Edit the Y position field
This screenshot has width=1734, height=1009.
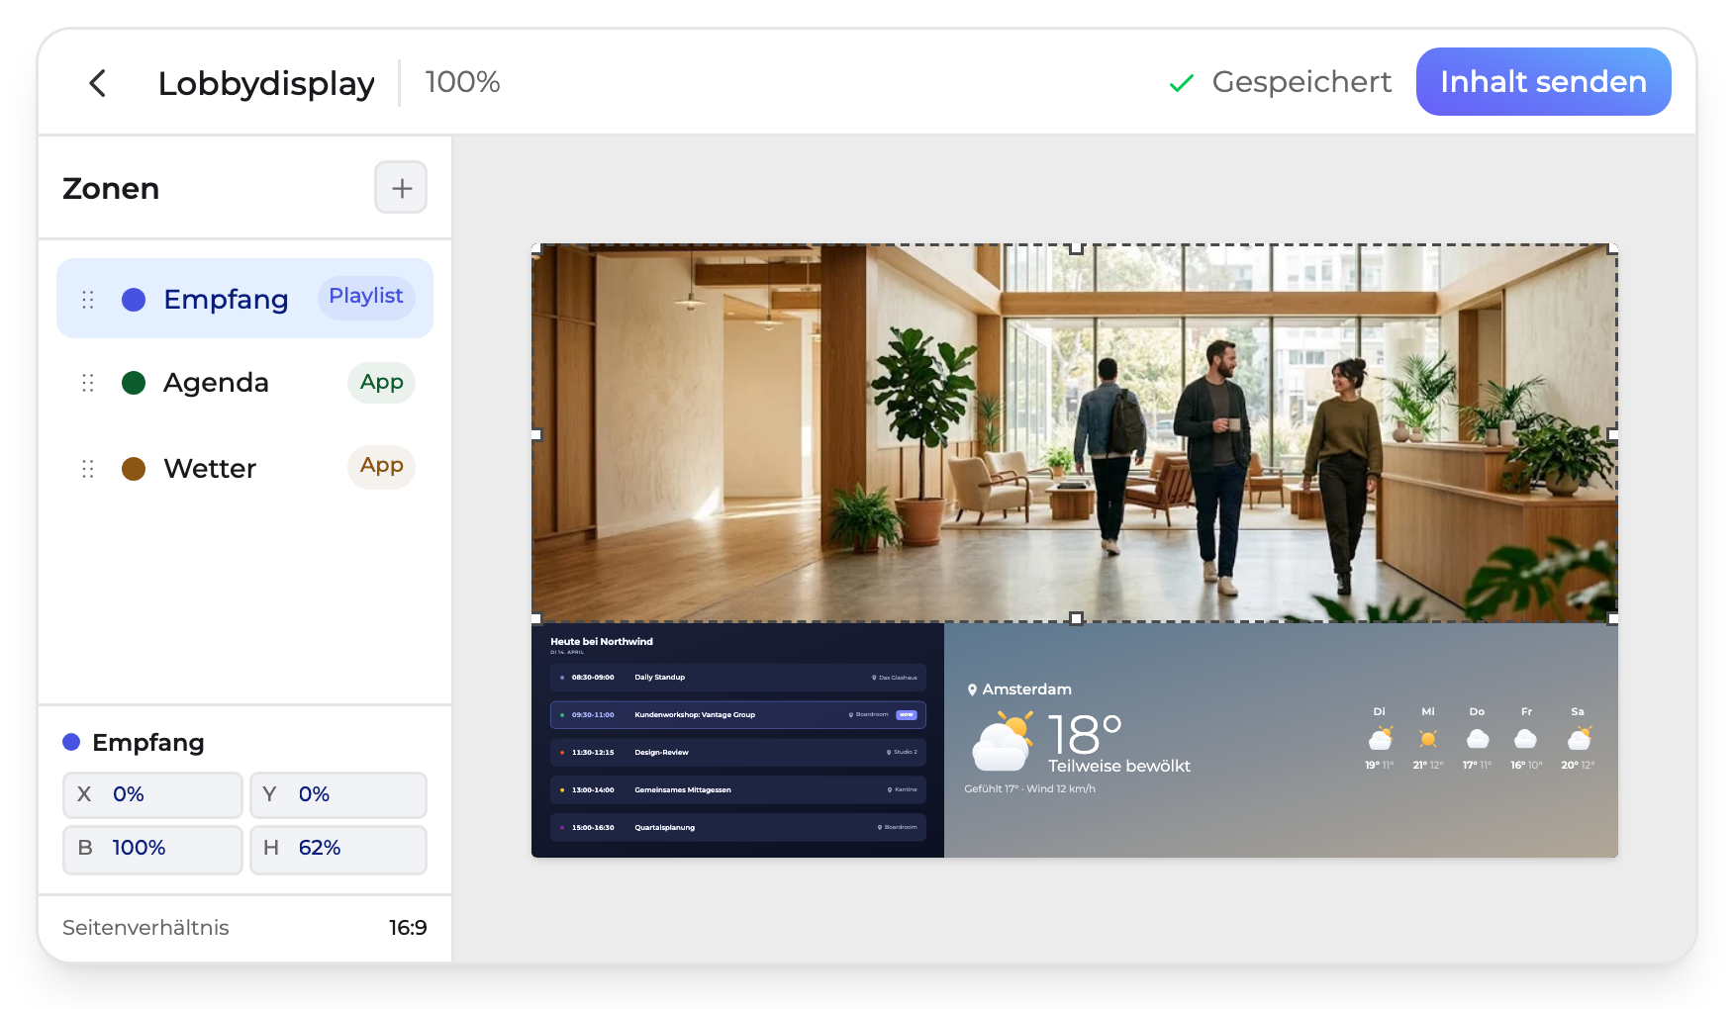pyautogui.click(x=337, y=794)
